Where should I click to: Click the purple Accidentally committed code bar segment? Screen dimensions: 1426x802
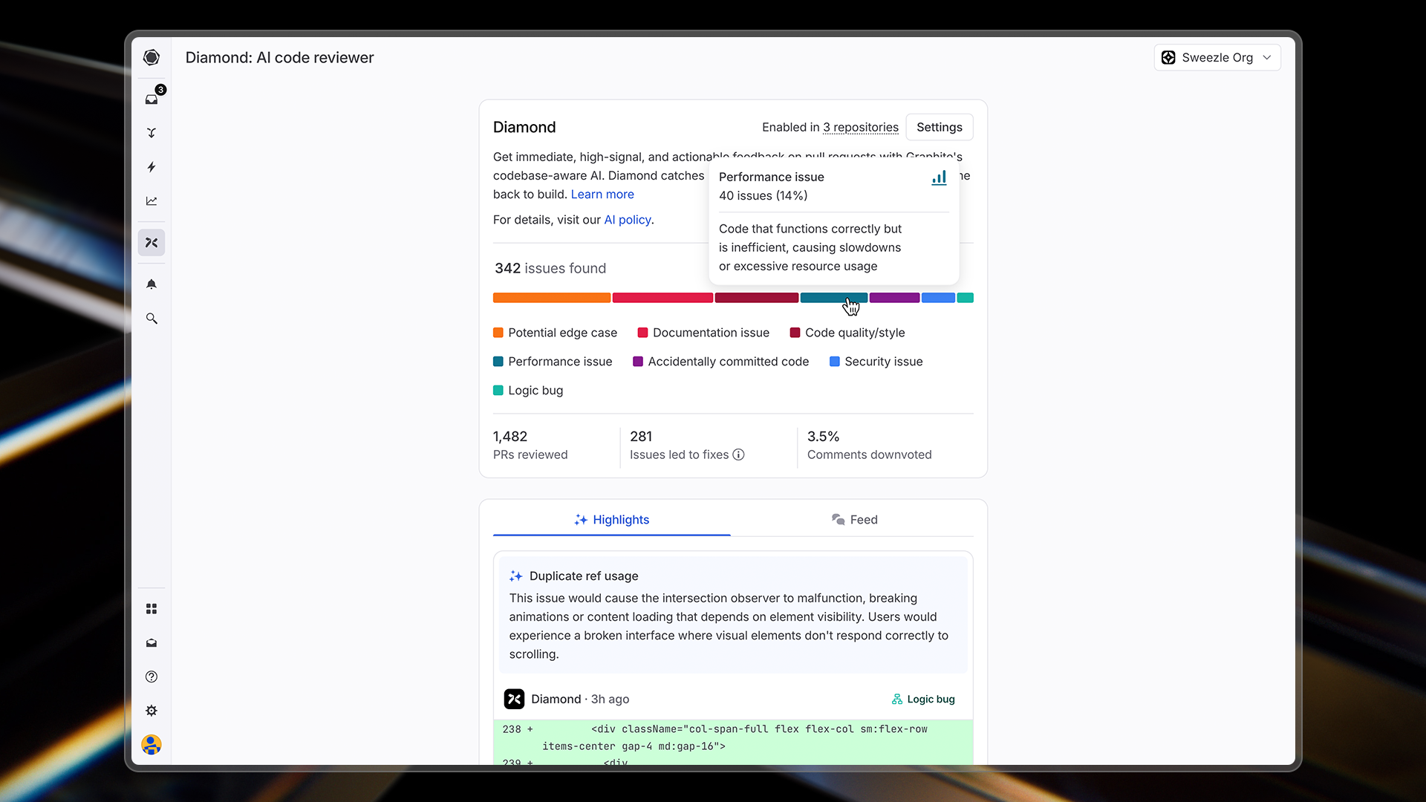coord(894,298)
